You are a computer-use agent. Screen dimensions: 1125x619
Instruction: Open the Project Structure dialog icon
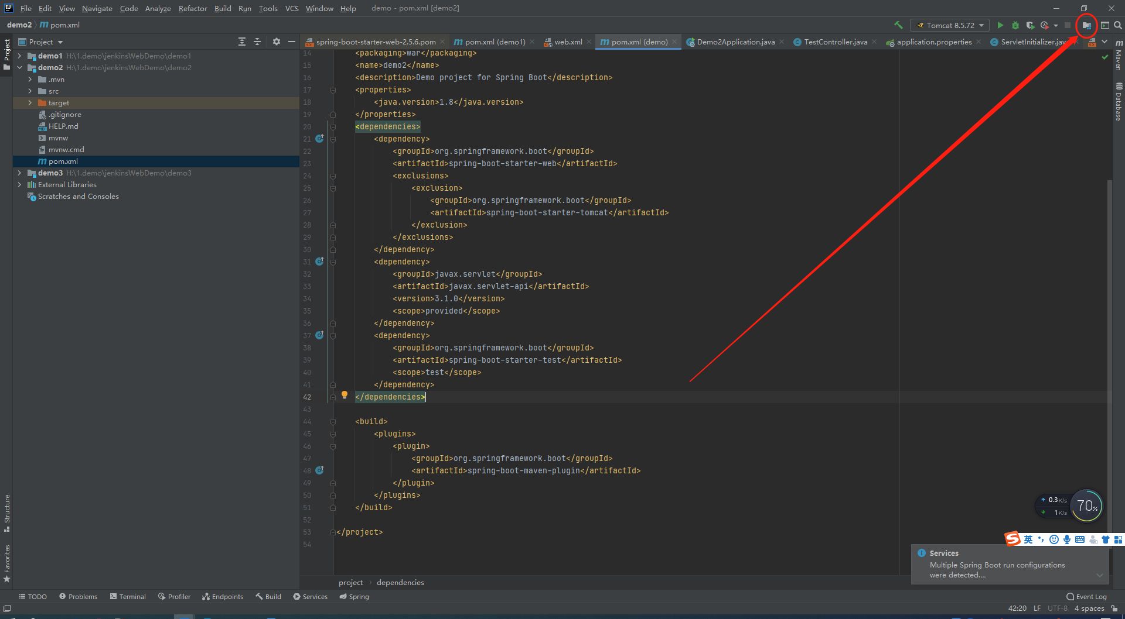click(x=1086, y=25)
